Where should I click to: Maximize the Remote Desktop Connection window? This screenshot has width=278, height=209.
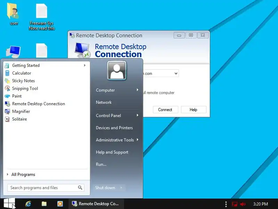[191, 35]
